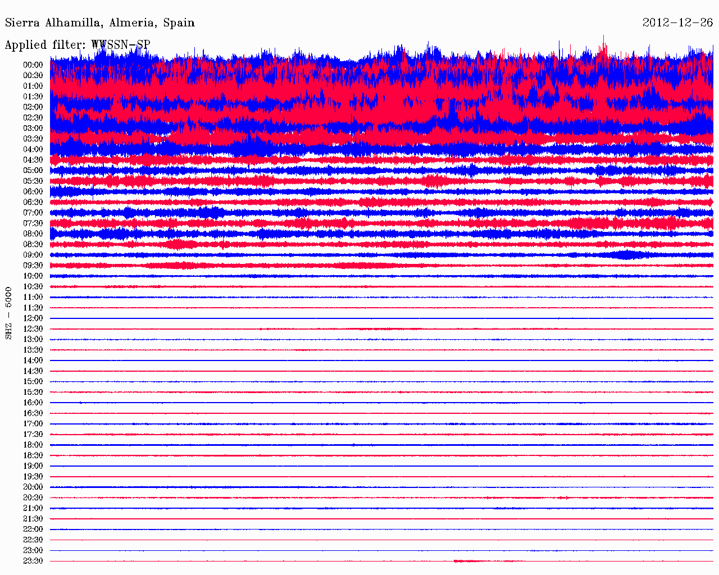Click the 04:30 time label
Viewport: 719px width, 575px height.
33,160
